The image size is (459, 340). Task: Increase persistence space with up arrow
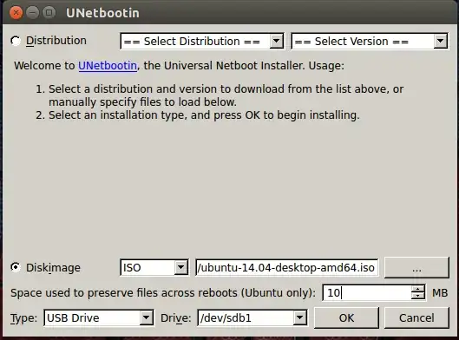point(417,289)
